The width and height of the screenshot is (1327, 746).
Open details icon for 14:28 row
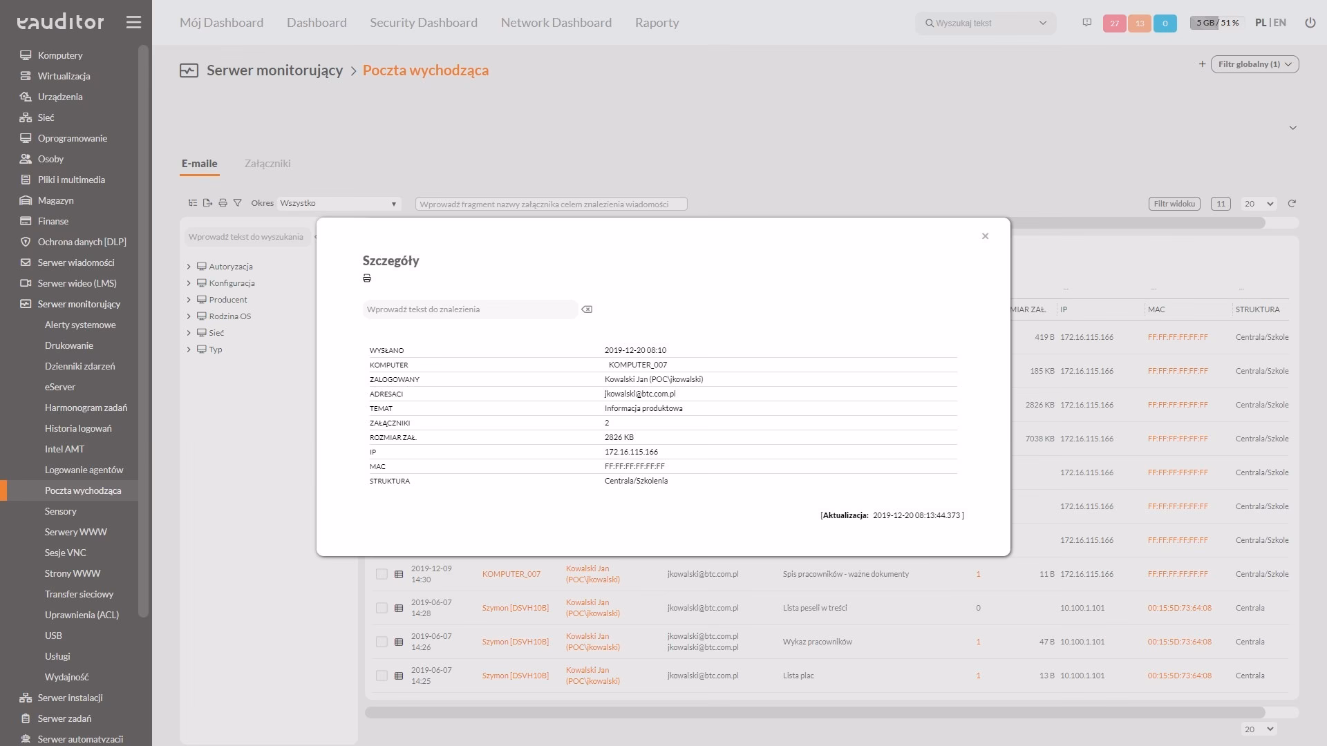coord(399,608)
